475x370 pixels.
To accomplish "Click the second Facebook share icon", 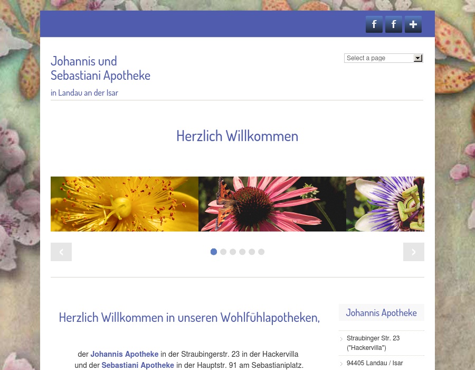I will click(394, 24).
